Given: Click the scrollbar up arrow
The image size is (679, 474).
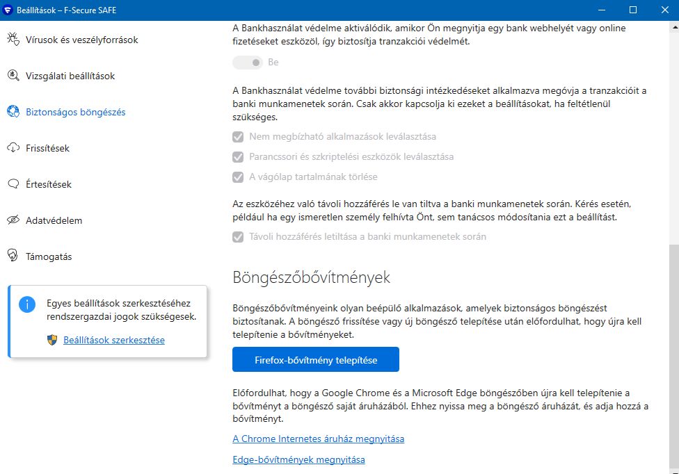Looking at the screenshot, I should click(674, 27).
